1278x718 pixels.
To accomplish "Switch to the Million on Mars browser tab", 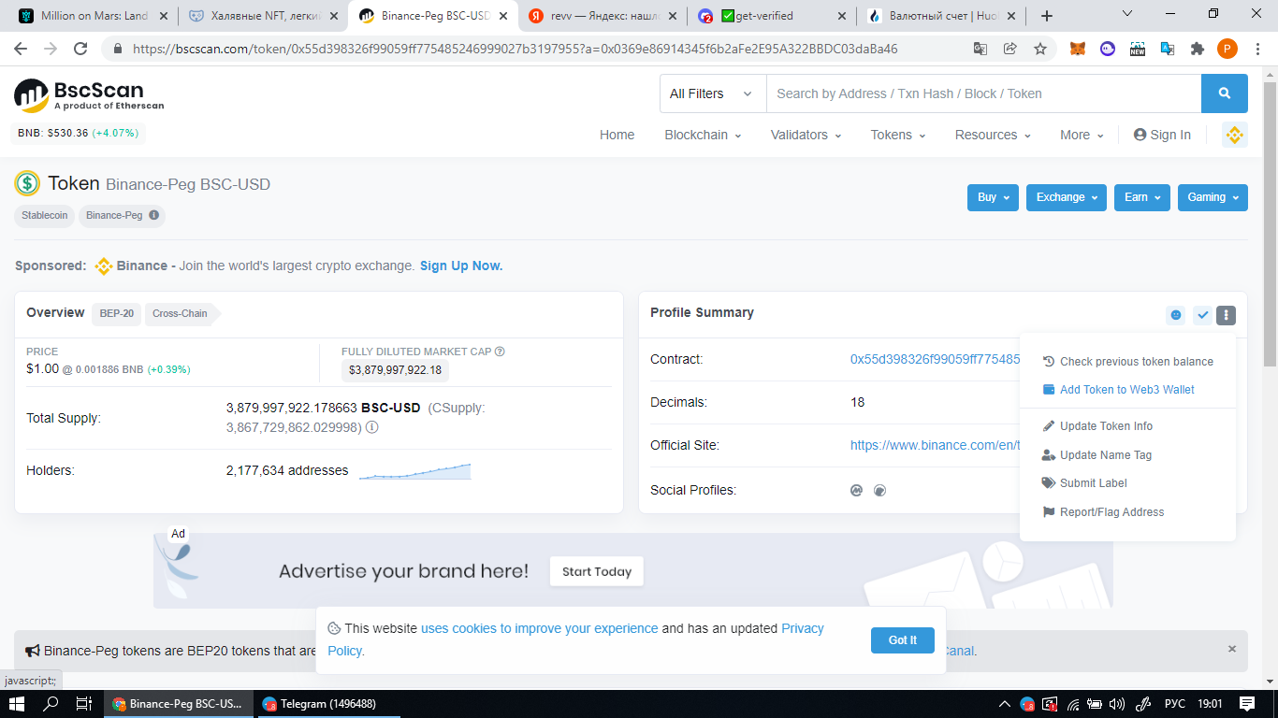I will point(92,16).
